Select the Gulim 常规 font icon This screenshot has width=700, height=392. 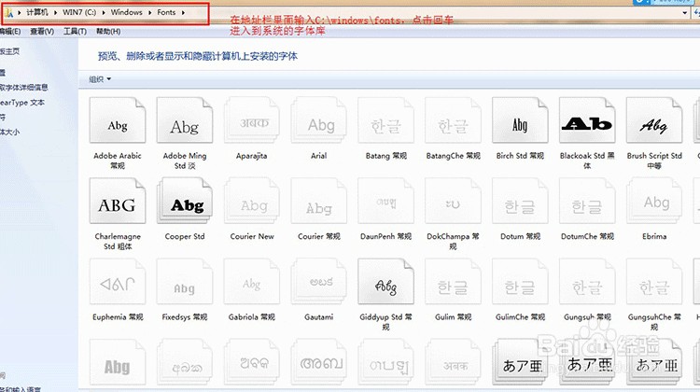tap(453, 282)
